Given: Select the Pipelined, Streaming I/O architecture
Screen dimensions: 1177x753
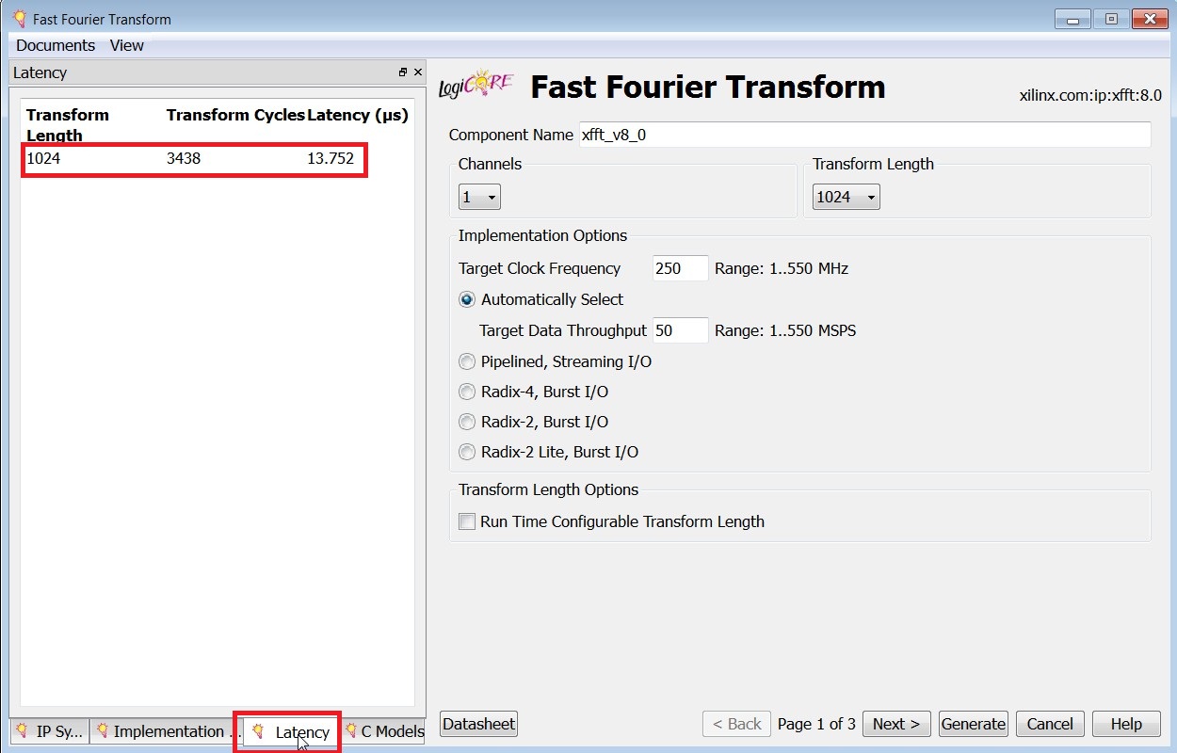Looking at the screenshot, I should [x=467, y=361].
